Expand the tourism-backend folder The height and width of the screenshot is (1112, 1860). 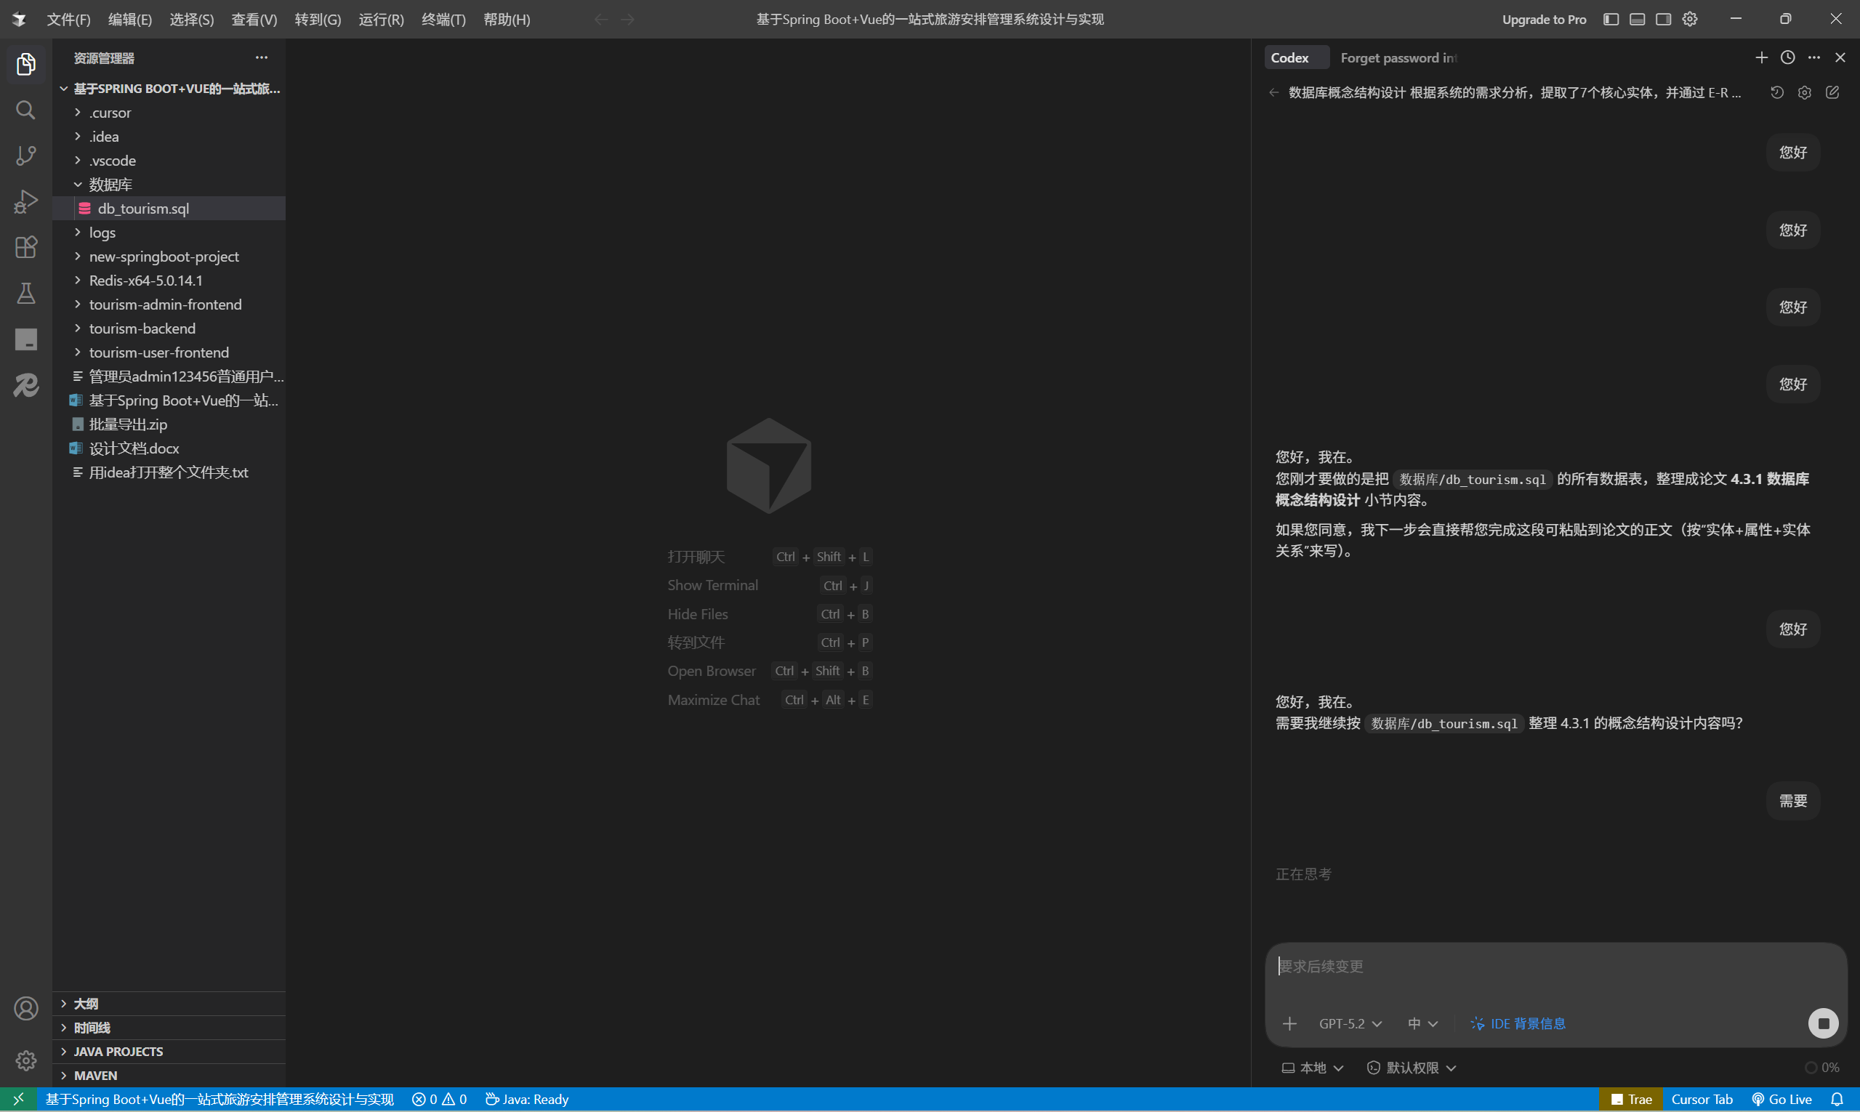[142, 329]
